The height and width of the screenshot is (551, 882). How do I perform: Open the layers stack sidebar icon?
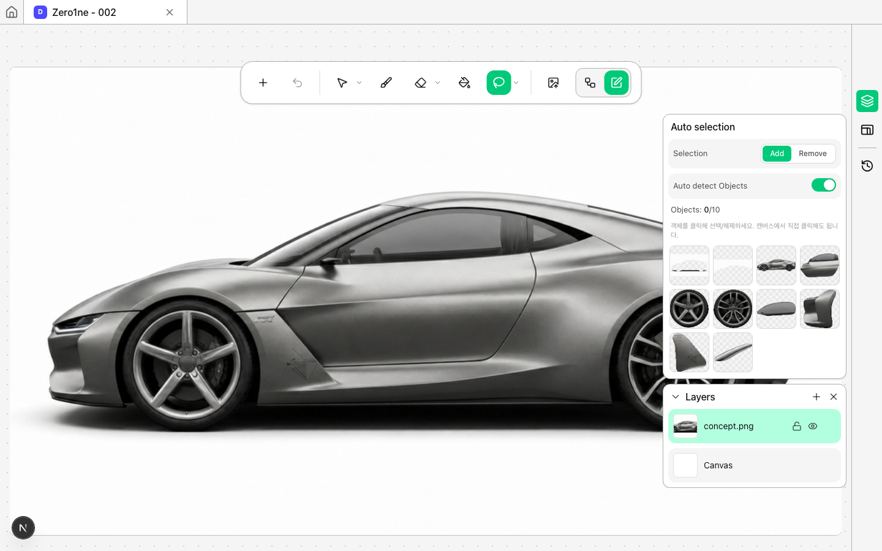pyautogui.click(x=867, y=101)
